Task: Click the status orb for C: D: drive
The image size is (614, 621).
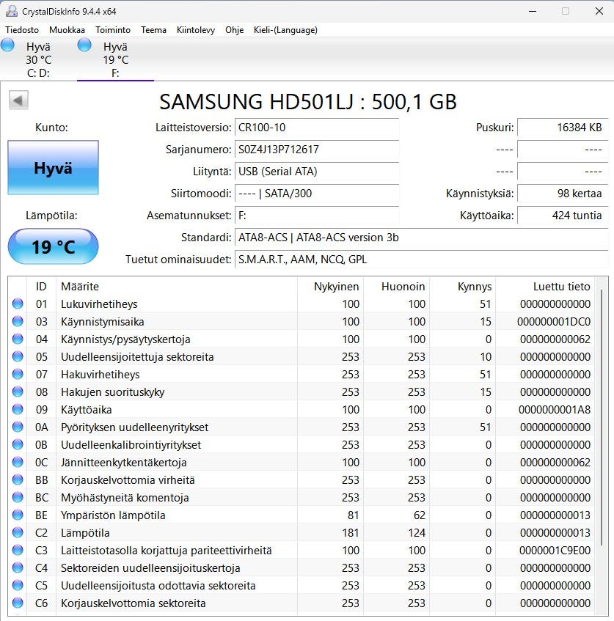Action: (x=8, y=46)
